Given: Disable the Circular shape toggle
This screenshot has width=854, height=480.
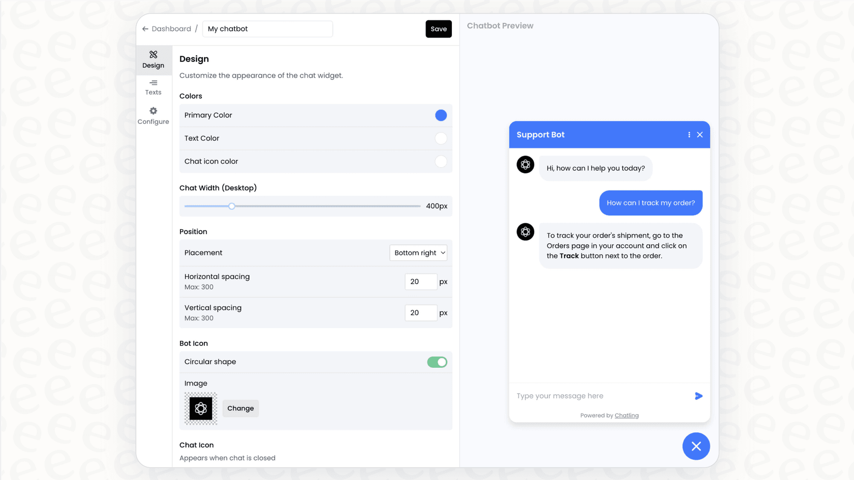Looking at the screenshot, I should (x=437, y=362).
